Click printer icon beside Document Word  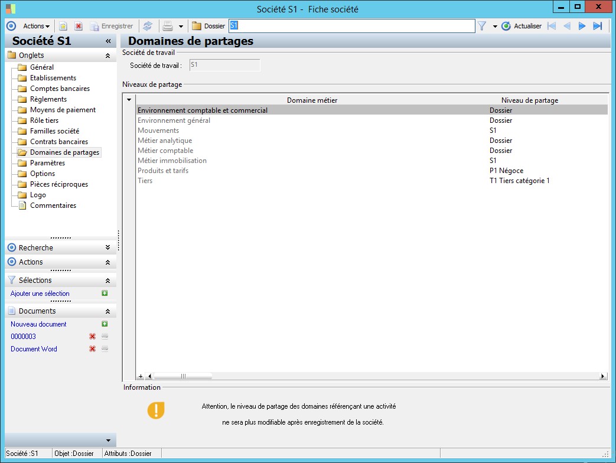[x=105, y=348]
